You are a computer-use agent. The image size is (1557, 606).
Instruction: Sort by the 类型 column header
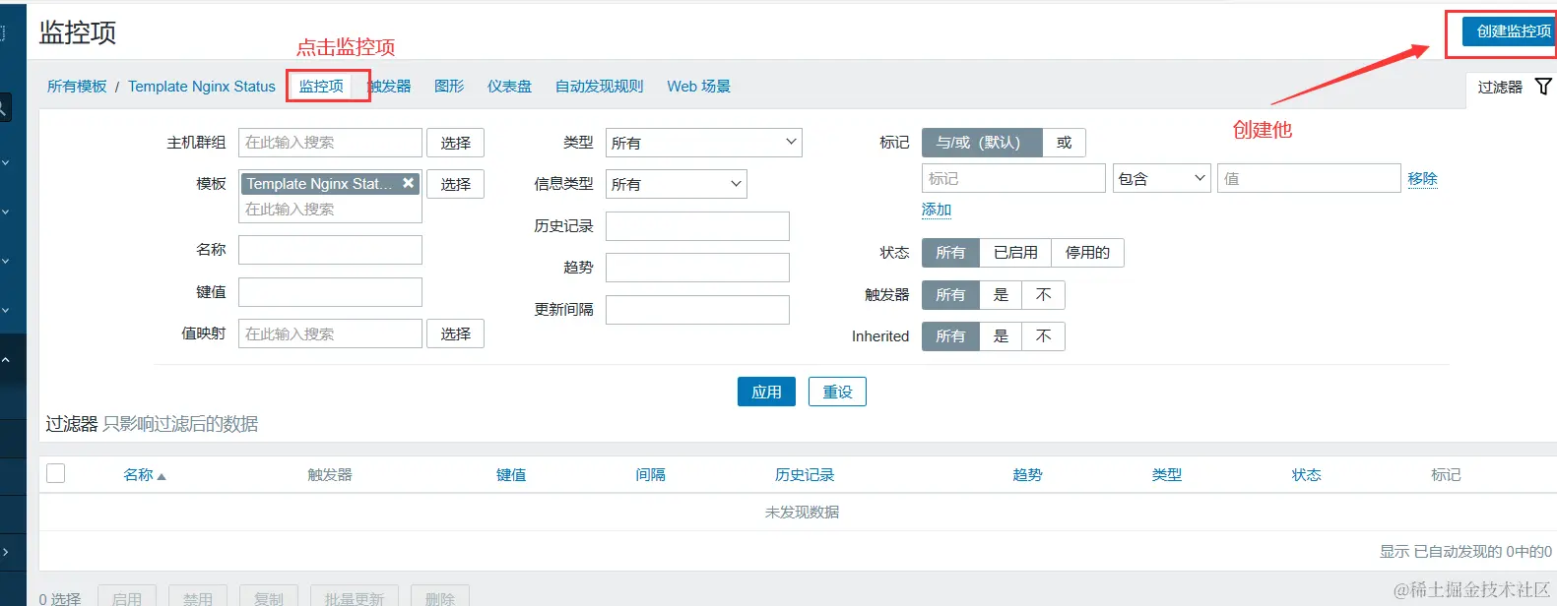pyautogui.click(x=1167, y=475)
